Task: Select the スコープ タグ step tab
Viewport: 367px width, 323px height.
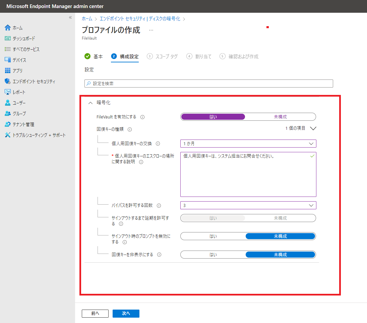Action: 162,56
